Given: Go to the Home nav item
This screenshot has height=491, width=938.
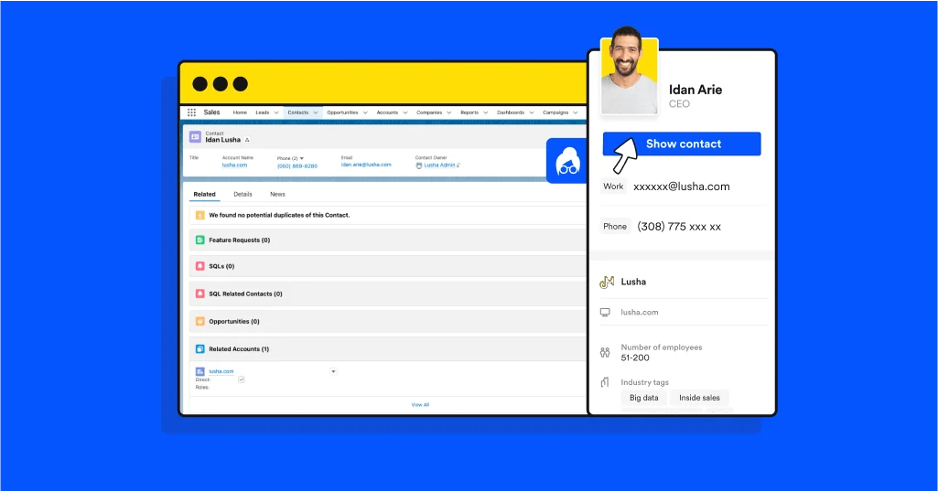Looking at the screenshot, I should 240,112.
